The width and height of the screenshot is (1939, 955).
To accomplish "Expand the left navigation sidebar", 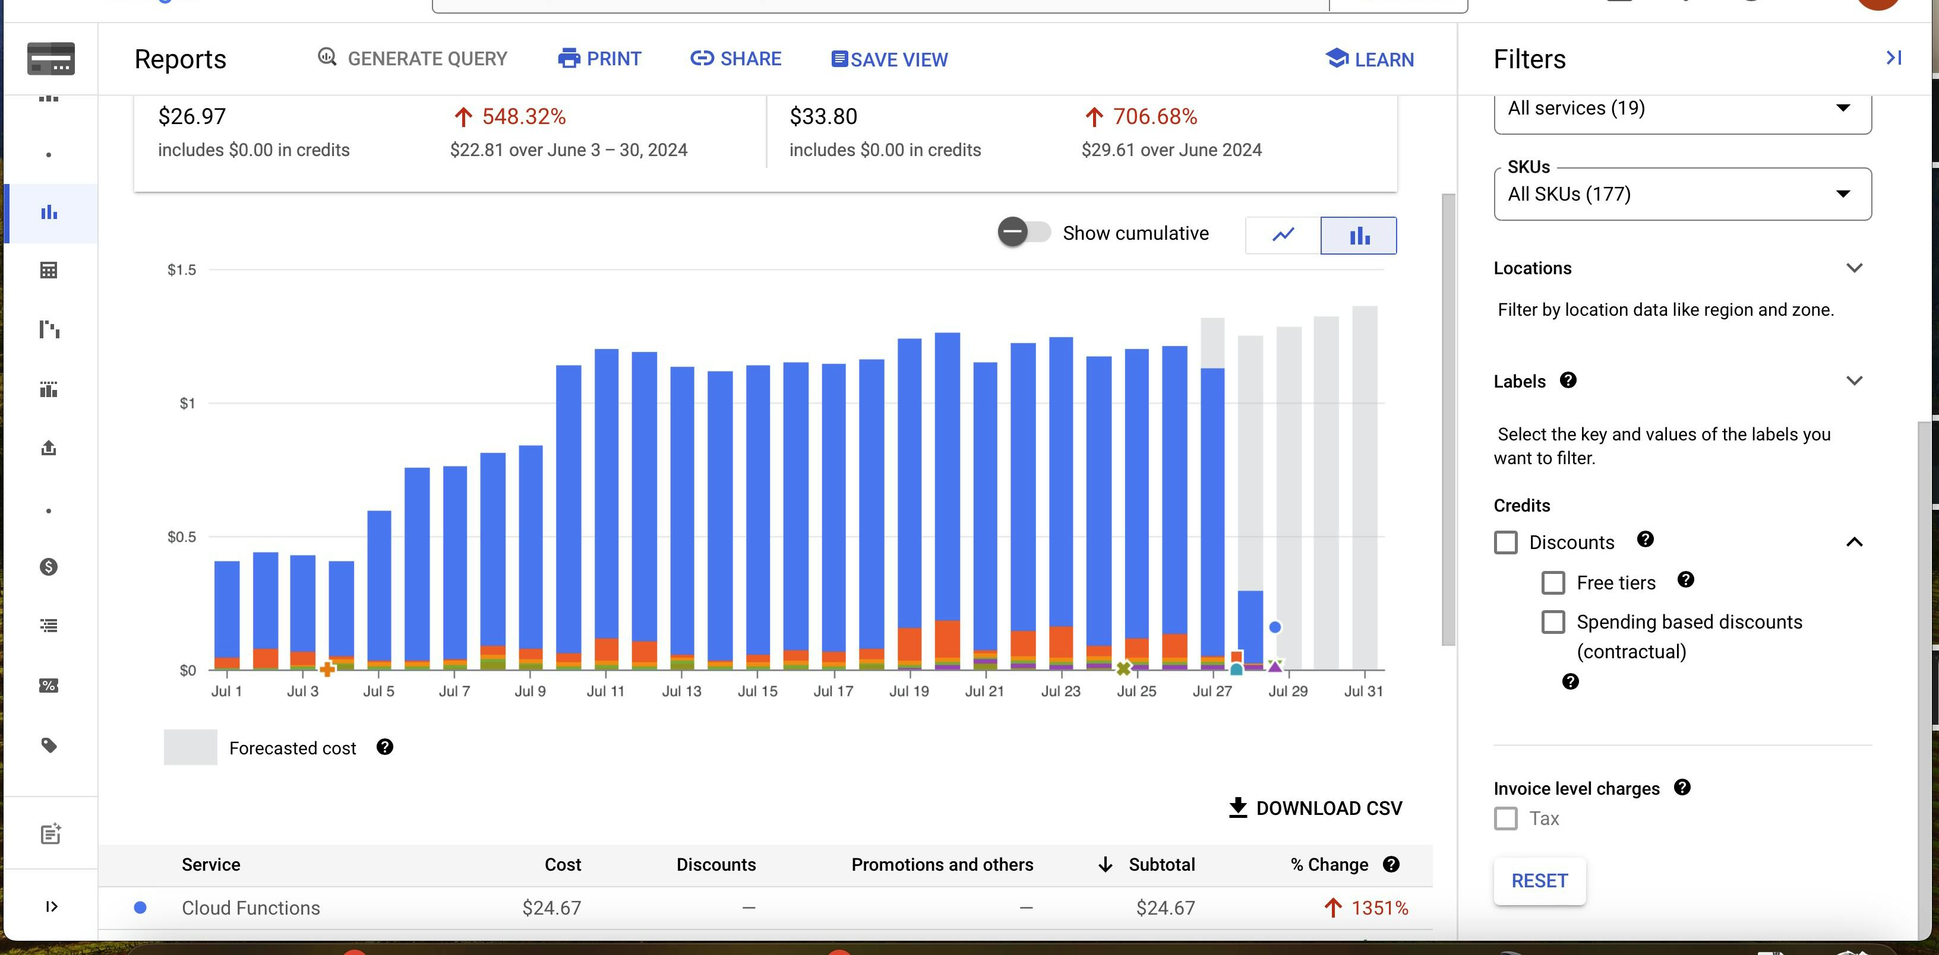I will tap(50, 906).
